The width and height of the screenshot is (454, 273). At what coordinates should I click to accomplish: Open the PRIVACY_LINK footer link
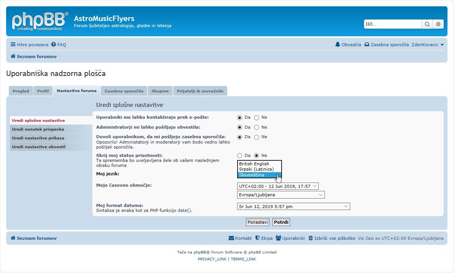click(212, 259)
